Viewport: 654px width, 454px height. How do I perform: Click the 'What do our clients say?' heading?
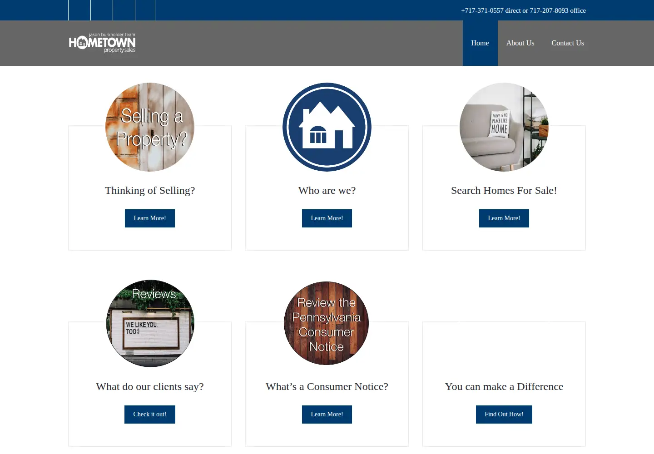click(150, 387)
